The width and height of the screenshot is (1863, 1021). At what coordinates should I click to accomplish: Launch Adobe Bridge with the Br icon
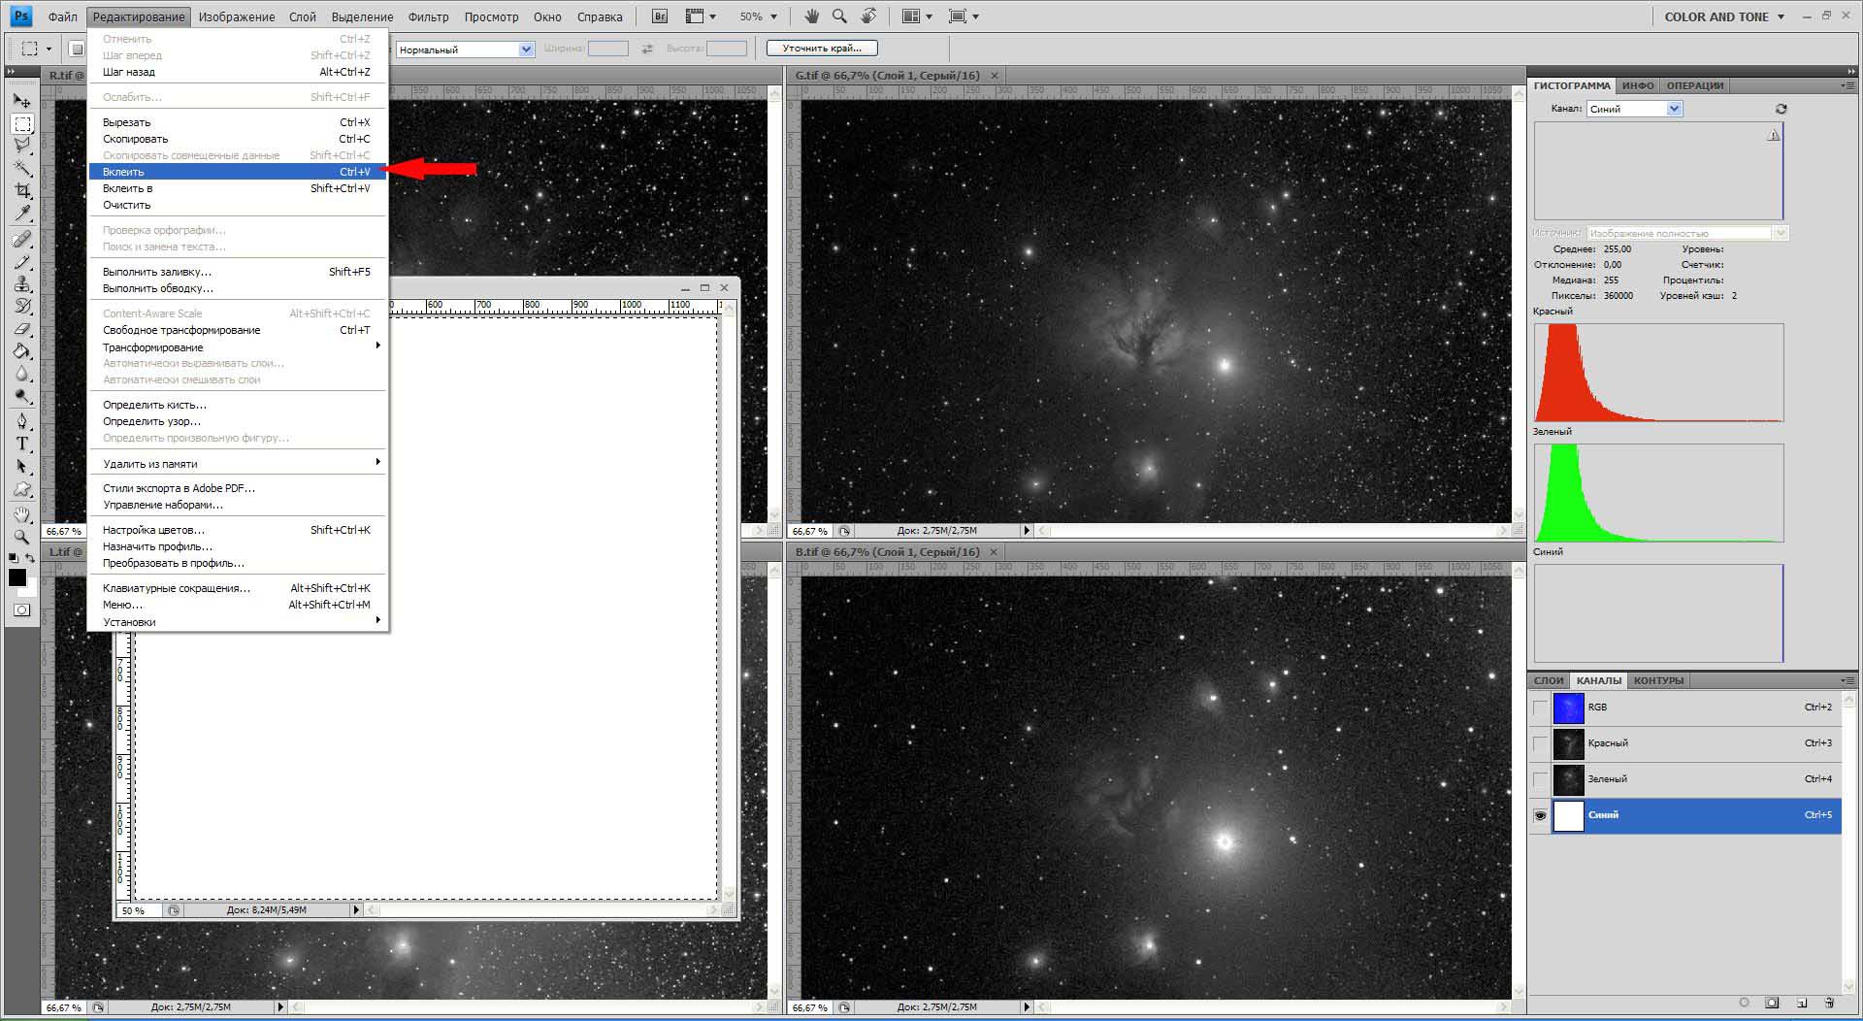[660, 16]
